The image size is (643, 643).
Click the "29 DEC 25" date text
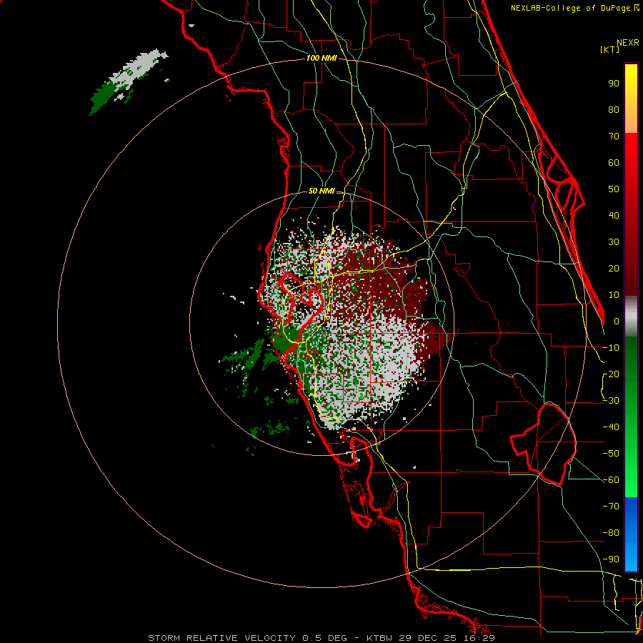(x=426, y=638)
